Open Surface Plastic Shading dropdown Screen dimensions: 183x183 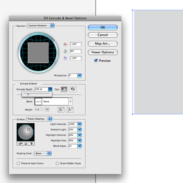[x=39, y=119]
